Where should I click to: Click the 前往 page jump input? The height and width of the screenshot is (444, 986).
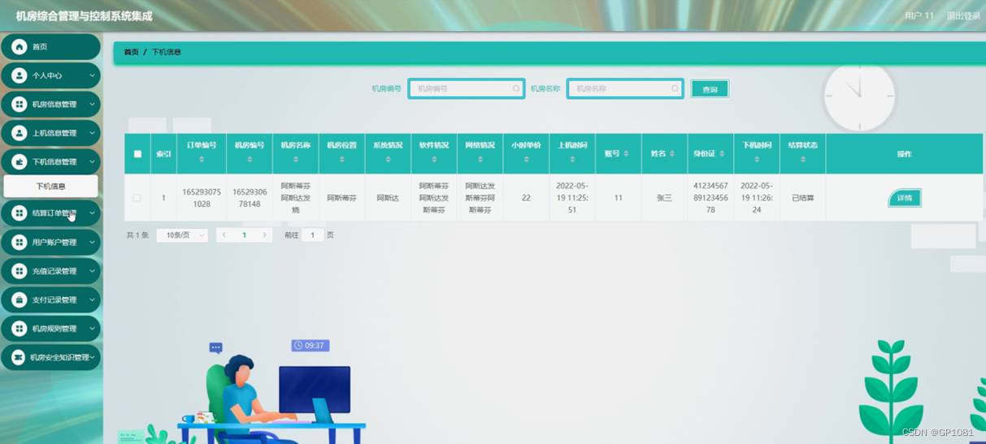click(x=312, y=235)
